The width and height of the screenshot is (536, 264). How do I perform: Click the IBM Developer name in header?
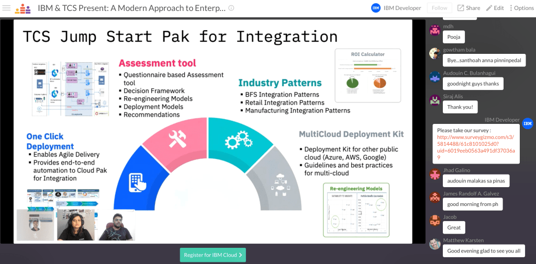402,8
